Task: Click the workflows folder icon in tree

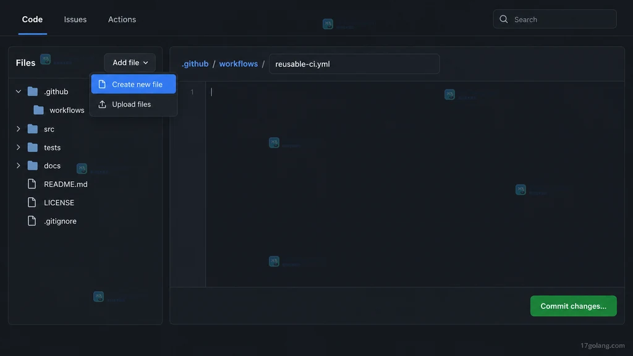Action: (x=39, y=110)
